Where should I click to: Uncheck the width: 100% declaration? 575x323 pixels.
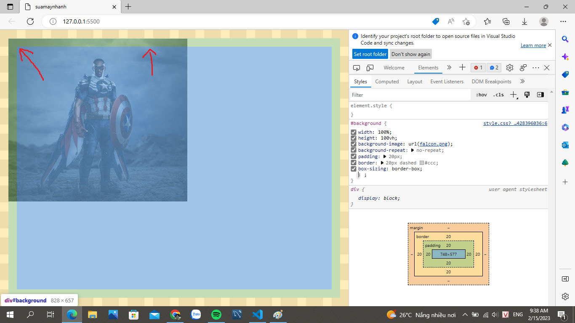coord(354,132)
